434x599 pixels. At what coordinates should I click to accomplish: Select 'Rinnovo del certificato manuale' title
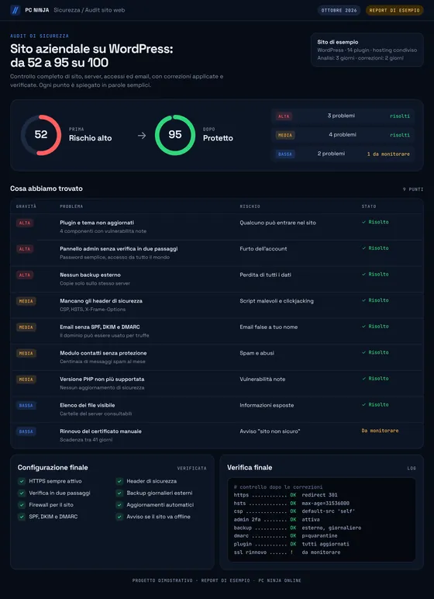click(x=101, y=431)
